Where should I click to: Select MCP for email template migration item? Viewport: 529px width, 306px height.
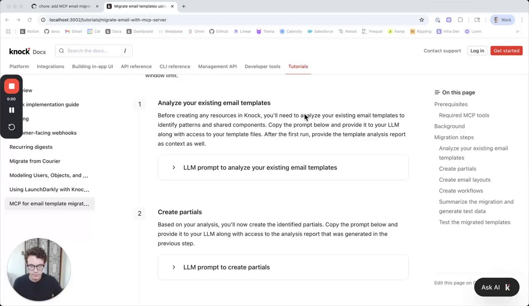(49, 204)
